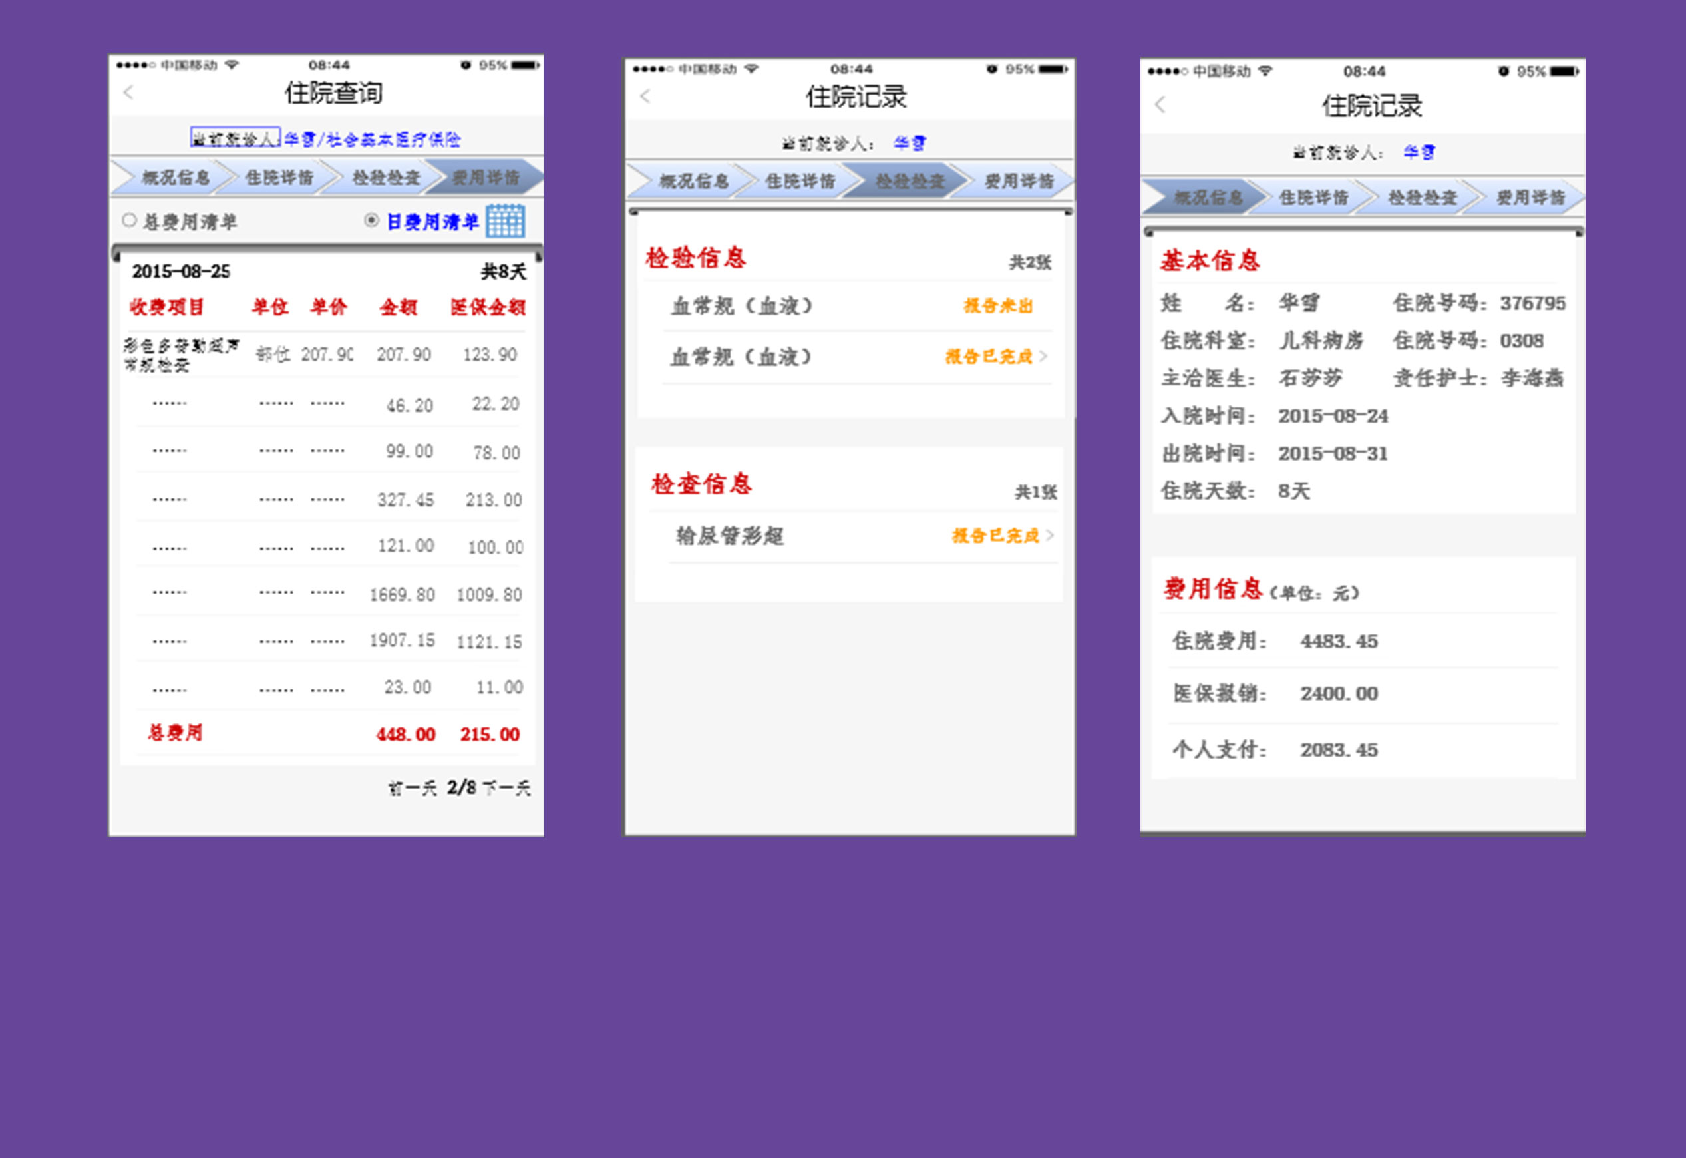This screenshot has height=1158, width=1686.
Task: Select 总费用清单 radio button
Action: tap(129, 220)
